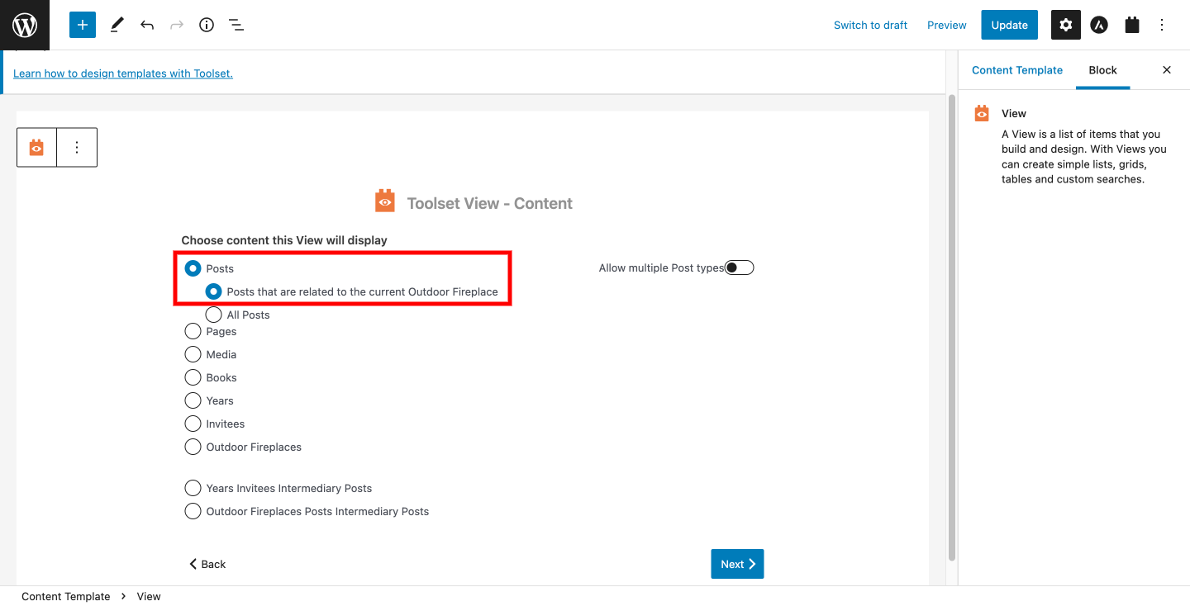This screenshot has height=606, width=1190.
Task: Click Switch to draft
Action: coord(870,25)
